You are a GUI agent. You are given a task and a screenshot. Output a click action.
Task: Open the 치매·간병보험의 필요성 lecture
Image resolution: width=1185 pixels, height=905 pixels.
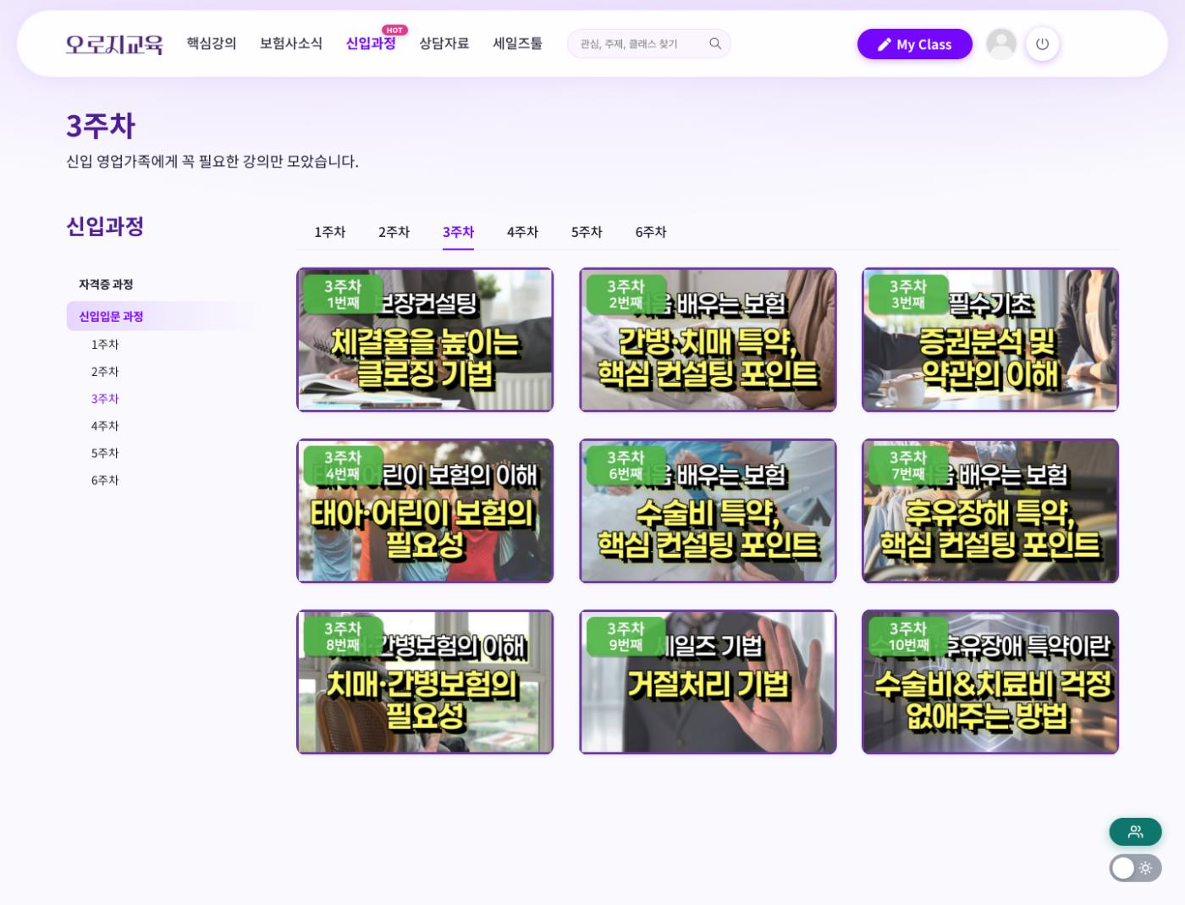coord(425,682)
